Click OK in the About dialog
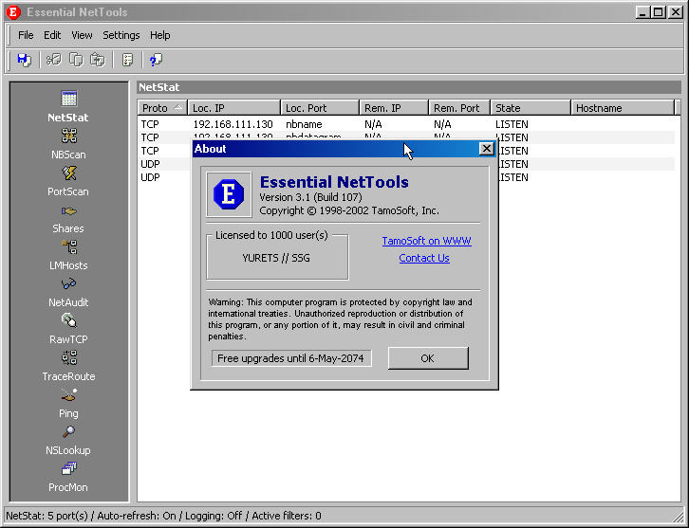Screen dimensions: 689x528 point(427,358)
